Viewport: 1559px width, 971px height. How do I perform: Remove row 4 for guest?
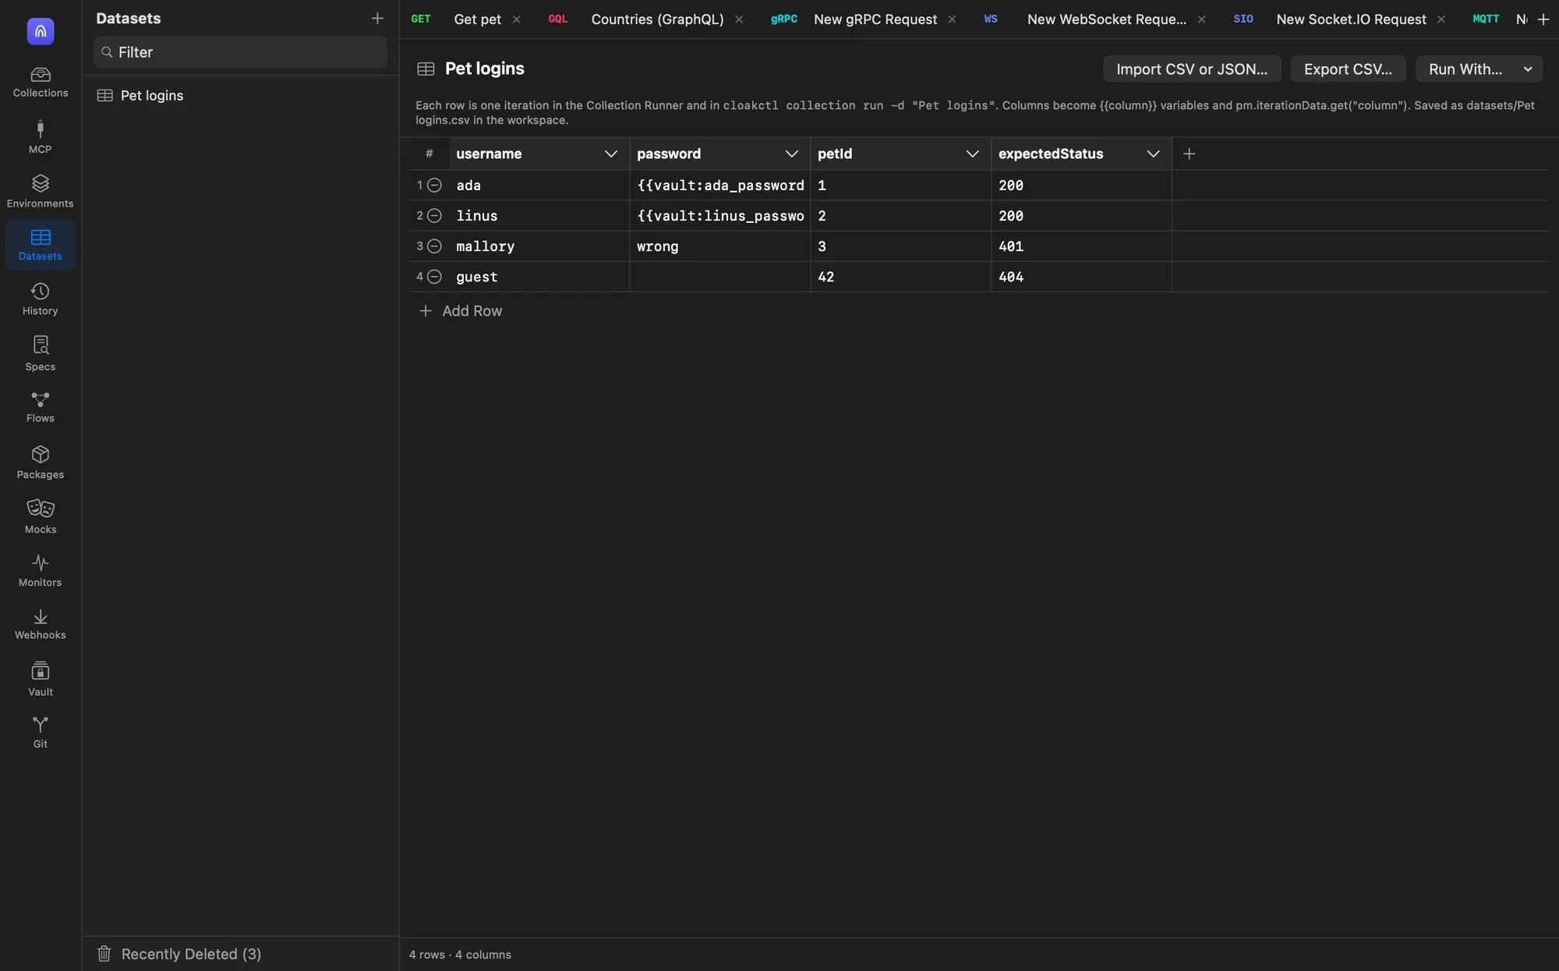435,277
